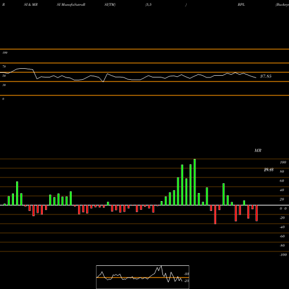Viewport: 289px width, 289px height.
Task: Click the tallest green MR histogram bar
Action: click(x=195, y=182)
